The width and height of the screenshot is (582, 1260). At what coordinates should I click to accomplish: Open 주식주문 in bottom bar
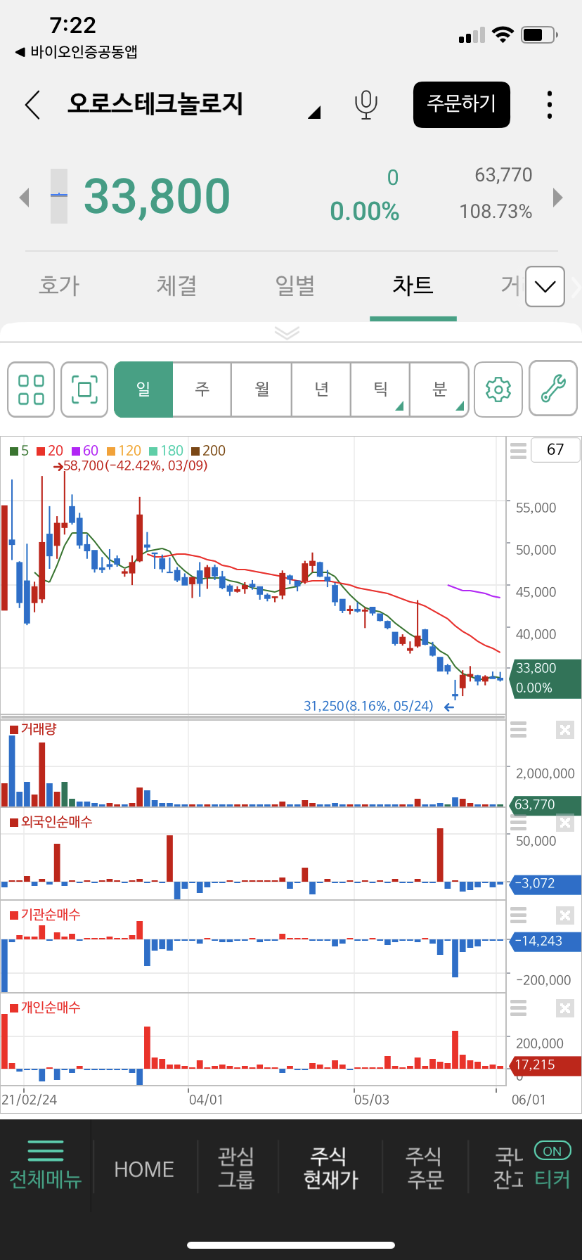click(425, 1167)
